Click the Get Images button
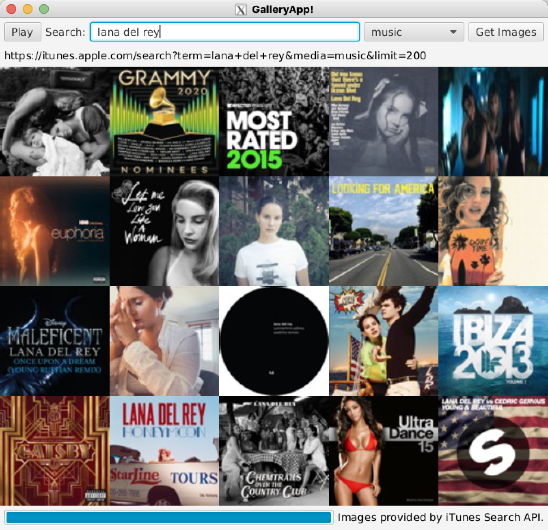The width and height of the screenshot is (548, 530). (506, 32)
